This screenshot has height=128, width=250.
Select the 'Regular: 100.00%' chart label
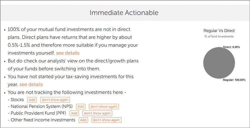234,80
